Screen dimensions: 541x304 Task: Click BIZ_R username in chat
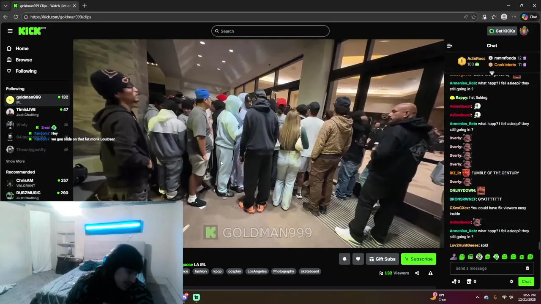click(x=454, y=173)
